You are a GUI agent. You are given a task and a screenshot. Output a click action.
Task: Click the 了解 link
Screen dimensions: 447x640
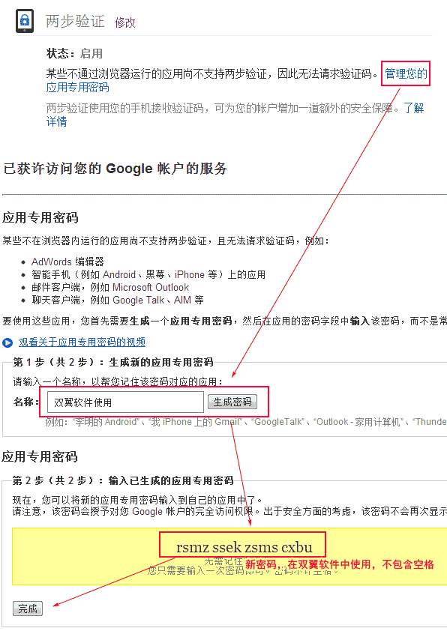coord(413,108)
